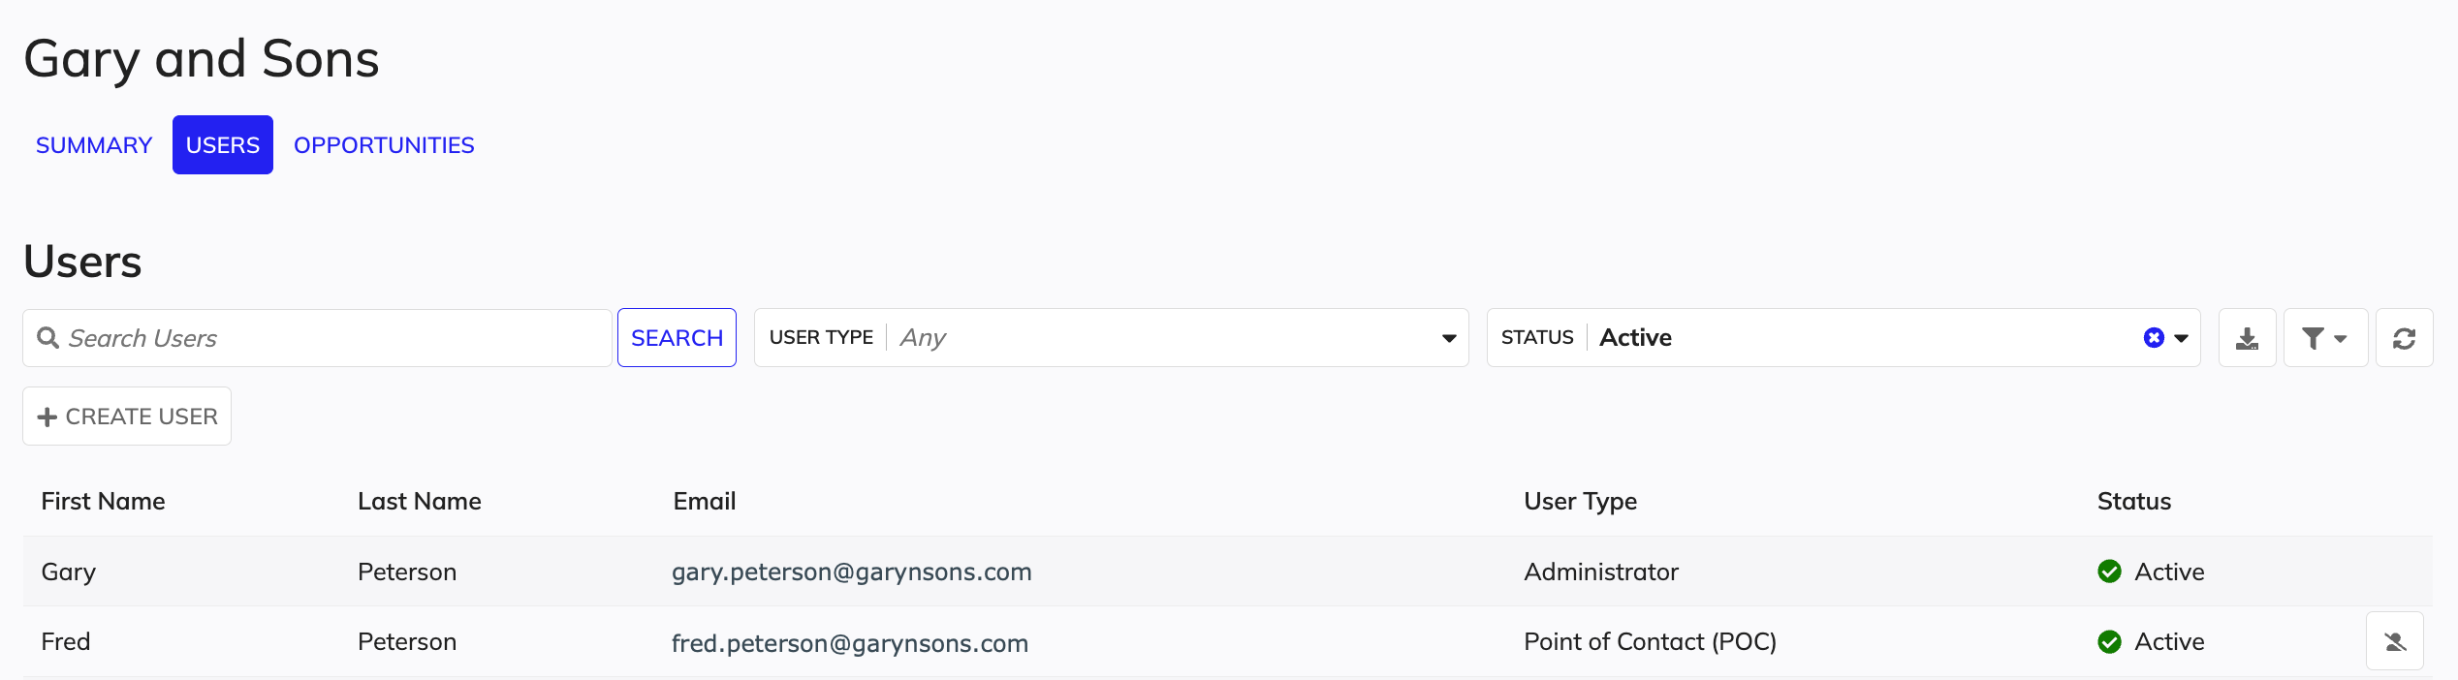Click the Gary and Sons page title
Image resolution: width=2458 pixels, height=680 pixels.
(201, 59)
